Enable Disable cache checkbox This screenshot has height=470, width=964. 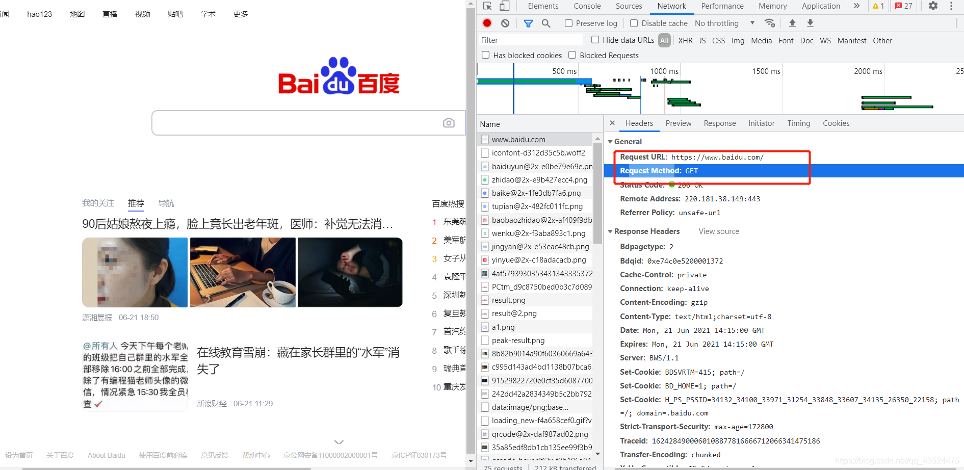pyautogui.click(x=634, y=23)
